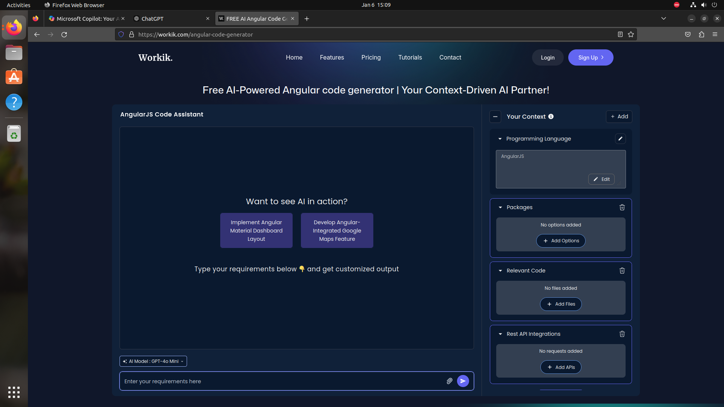Image resolution: width=724 pixels, height=407 pixels.
Task: Close the ChatGPT tab
Action: [x=207, y=18]
